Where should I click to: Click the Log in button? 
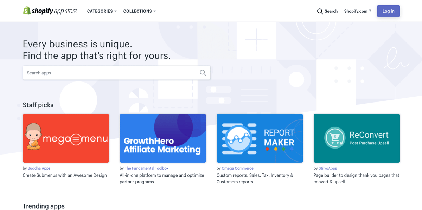pyautogui.click(x=388, y=11)
